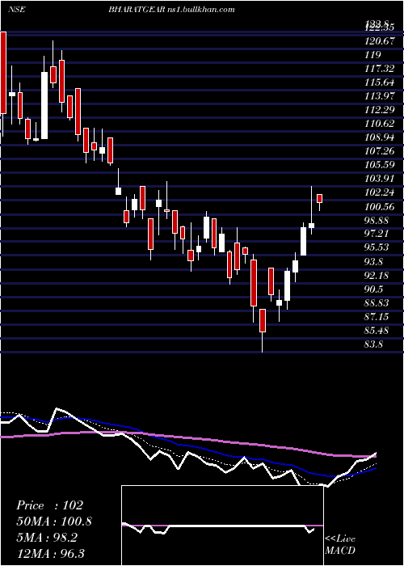Click the 115.64 price axis label

coord(379,82)
